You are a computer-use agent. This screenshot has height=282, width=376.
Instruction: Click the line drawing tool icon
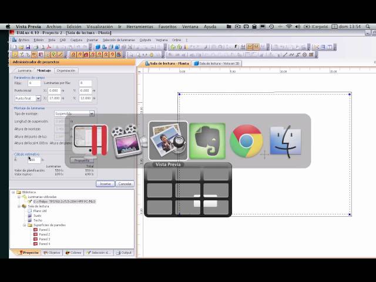(x=285, y=55)
